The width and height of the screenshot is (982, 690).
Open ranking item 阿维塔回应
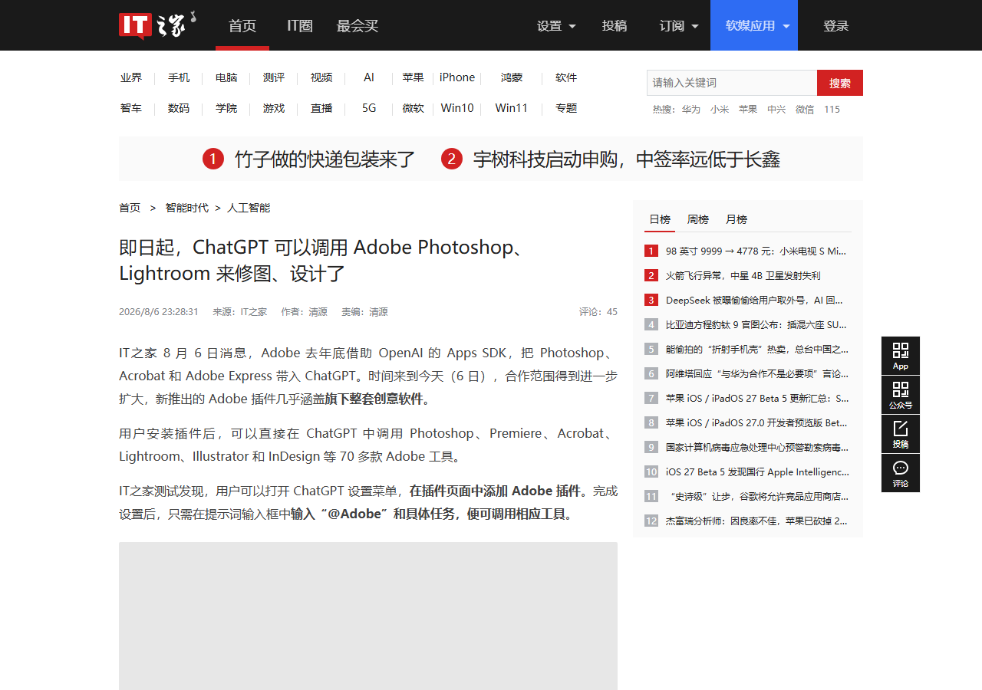757,373
